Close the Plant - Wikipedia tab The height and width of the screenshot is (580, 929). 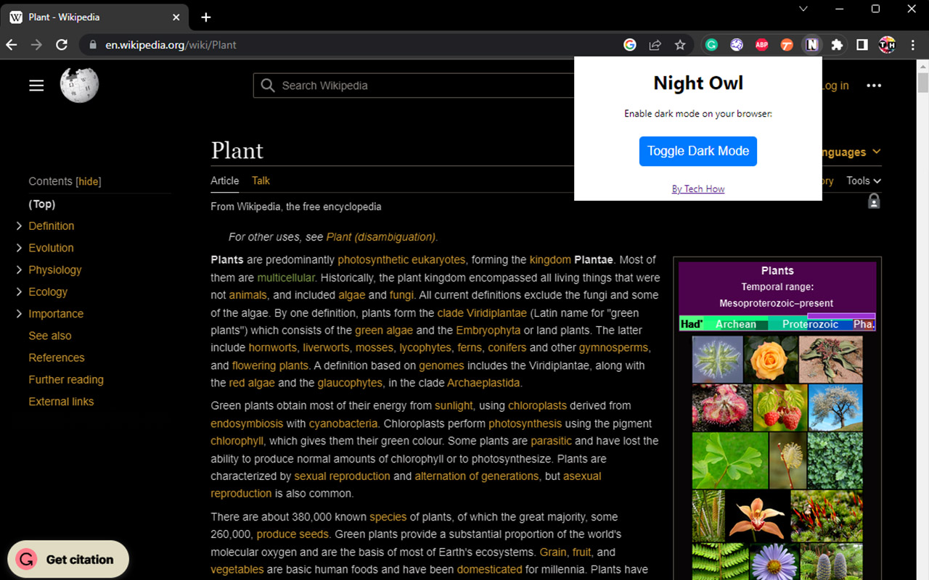click(176, 17)
